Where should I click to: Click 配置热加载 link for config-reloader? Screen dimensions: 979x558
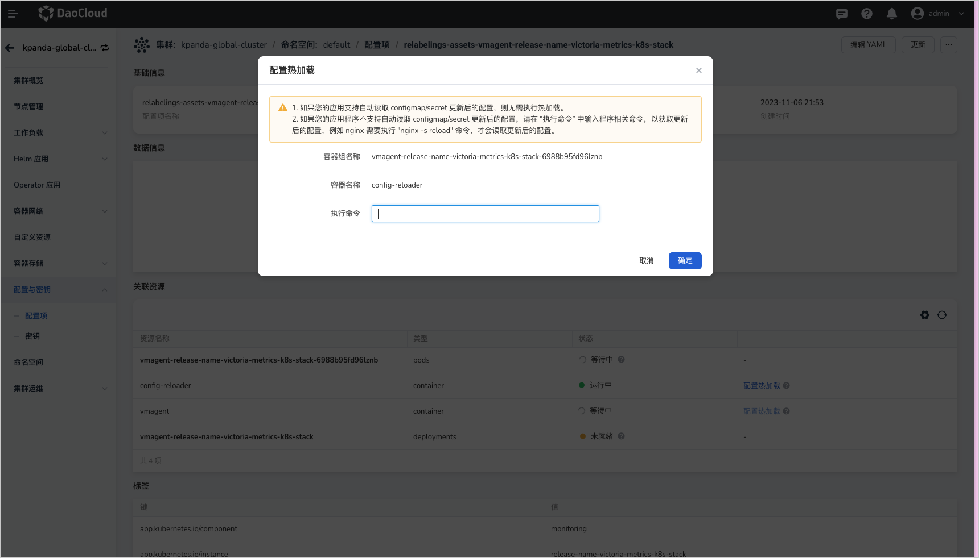(x=762, y=386)
